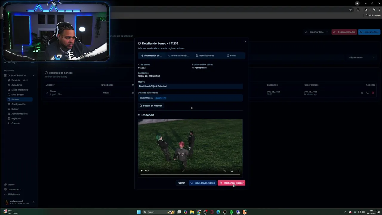
Task: Click the tray volume speaker icon
Action: (363, 212)
